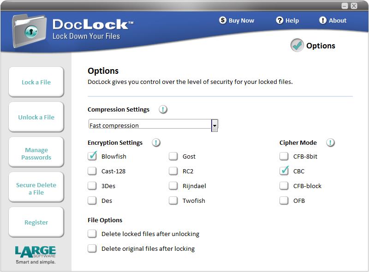
Task: Enable the Des encryption checkbox
Action: [92, 201]
